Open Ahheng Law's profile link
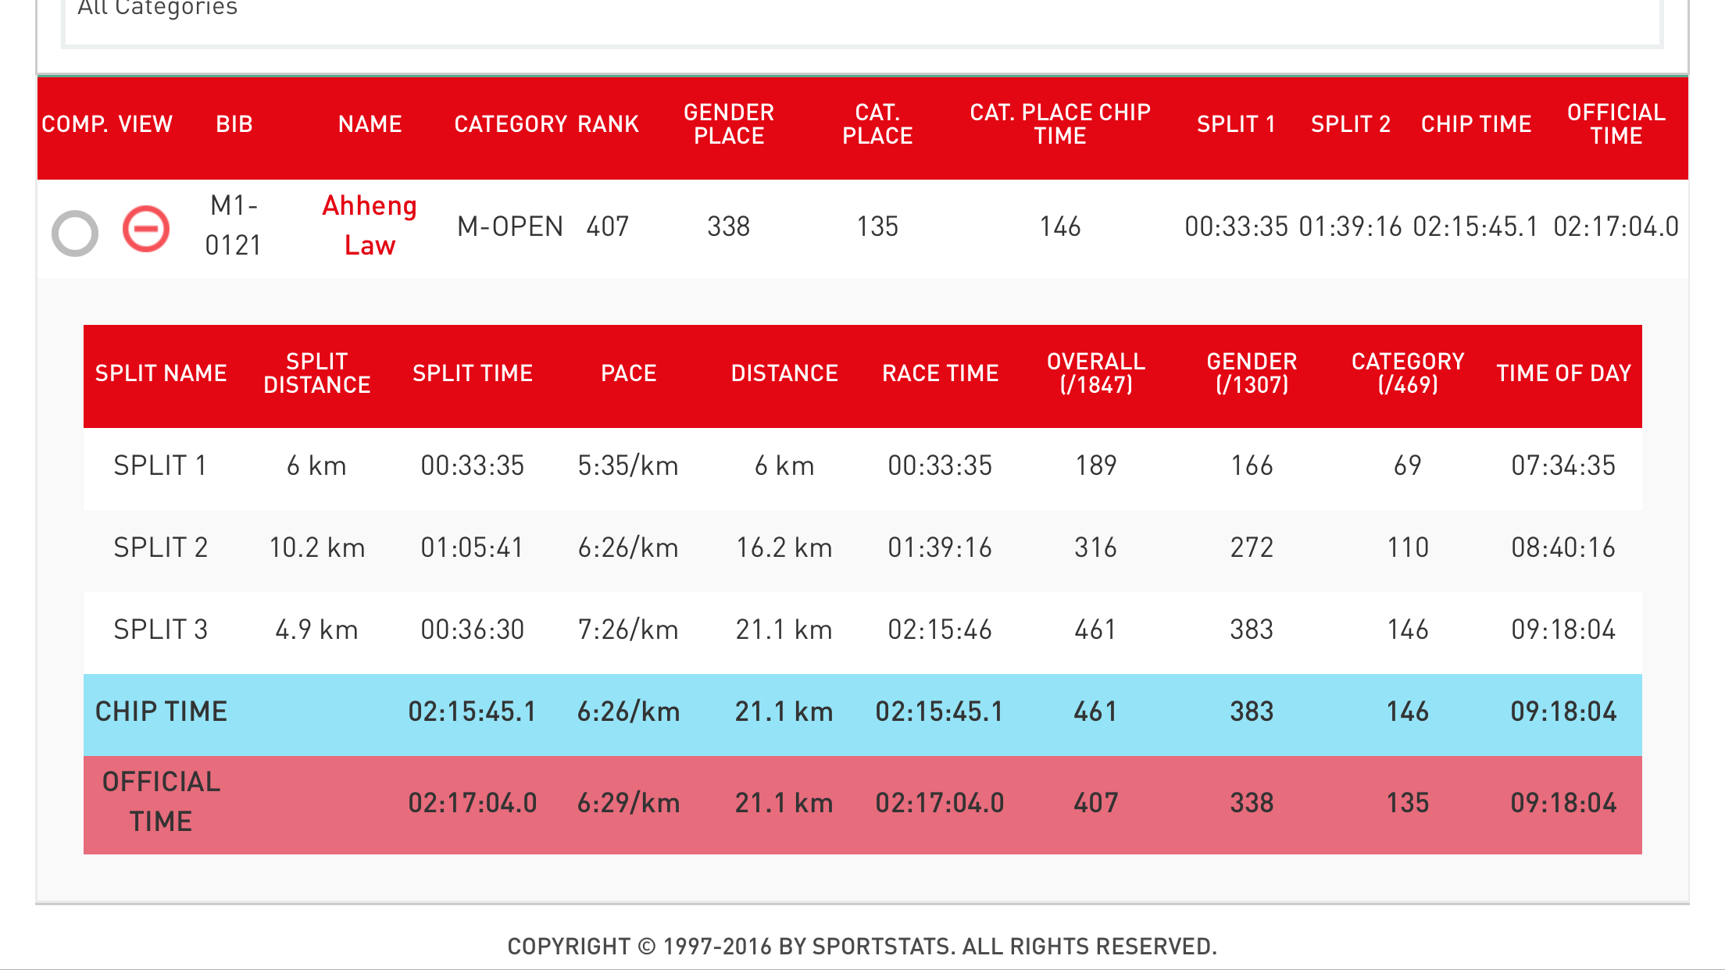This screenshot has width=1725, height=970. [370, 226]
